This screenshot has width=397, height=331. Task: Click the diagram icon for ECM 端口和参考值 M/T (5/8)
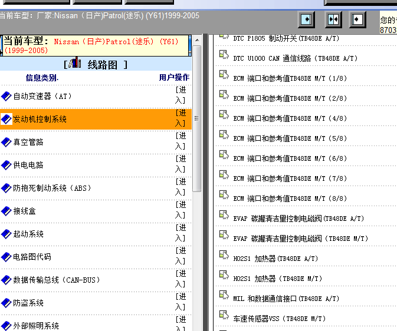224,135
